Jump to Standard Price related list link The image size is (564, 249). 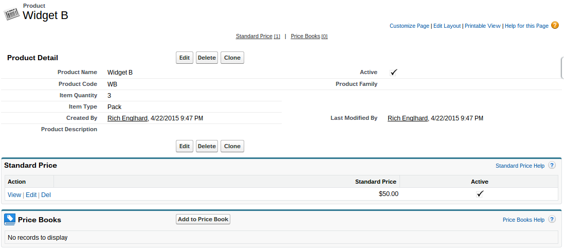tap(254, 37)
